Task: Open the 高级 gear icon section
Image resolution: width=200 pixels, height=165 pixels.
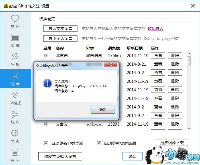Action: tap(15, 133)
